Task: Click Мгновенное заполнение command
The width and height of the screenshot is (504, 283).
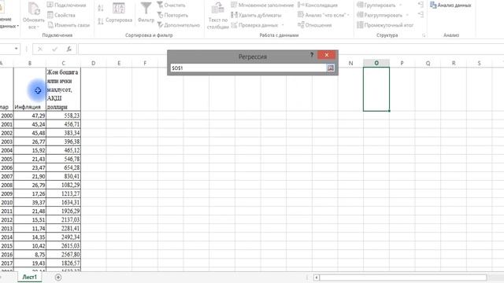Action: 262,6
